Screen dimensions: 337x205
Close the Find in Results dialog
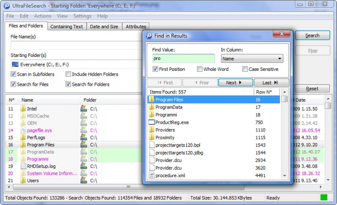coord(281,34)
